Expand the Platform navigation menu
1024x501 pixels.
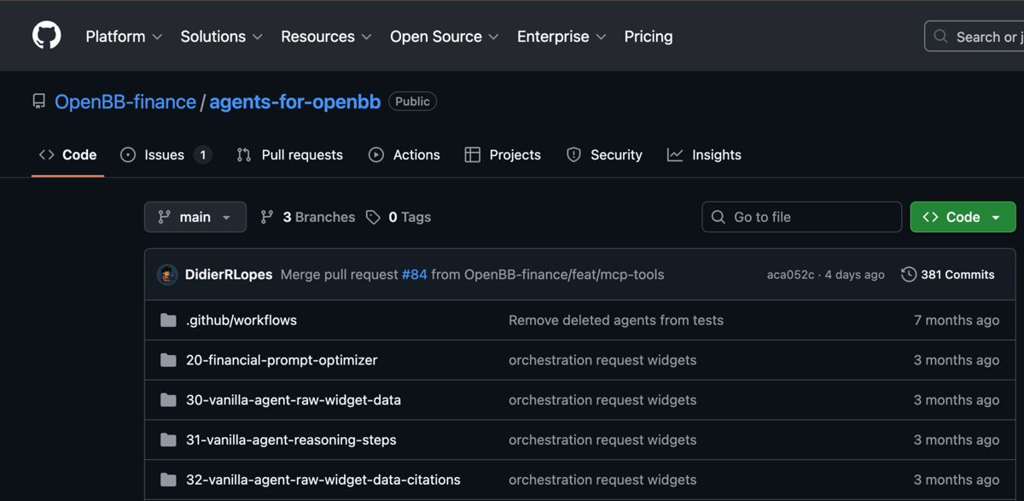124,37
